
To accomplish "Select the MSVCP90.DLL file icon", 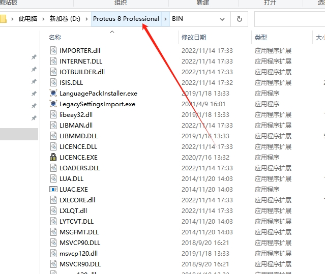I will pyautogui.click(x=53, y=243).
